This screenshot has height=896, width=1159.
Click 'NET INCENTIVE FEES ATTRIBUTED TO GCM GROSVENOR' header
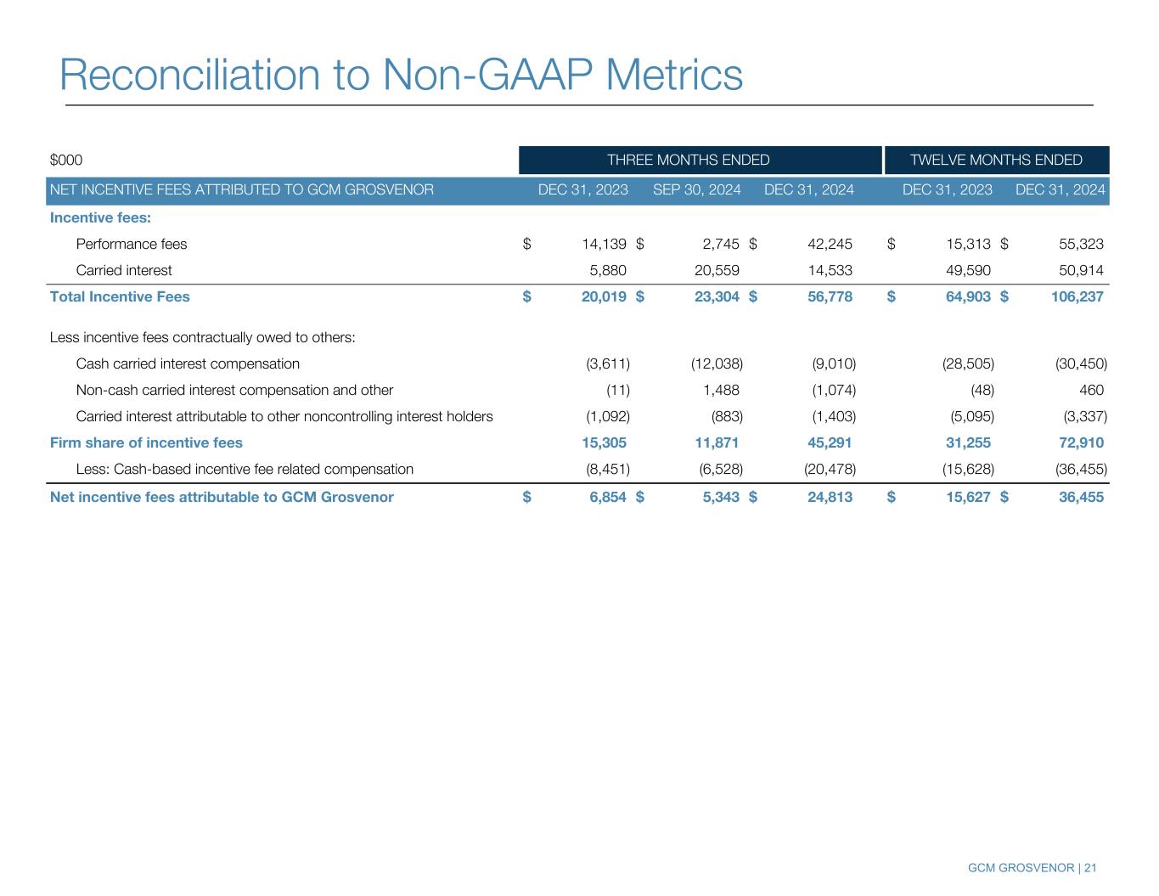pos(242,189)
